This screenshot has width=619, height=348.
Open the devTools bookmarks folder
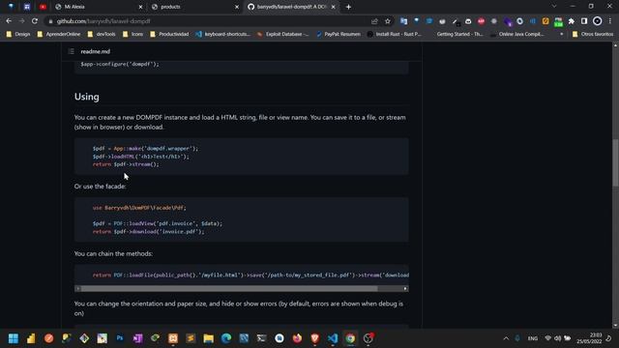pos(102,35)
